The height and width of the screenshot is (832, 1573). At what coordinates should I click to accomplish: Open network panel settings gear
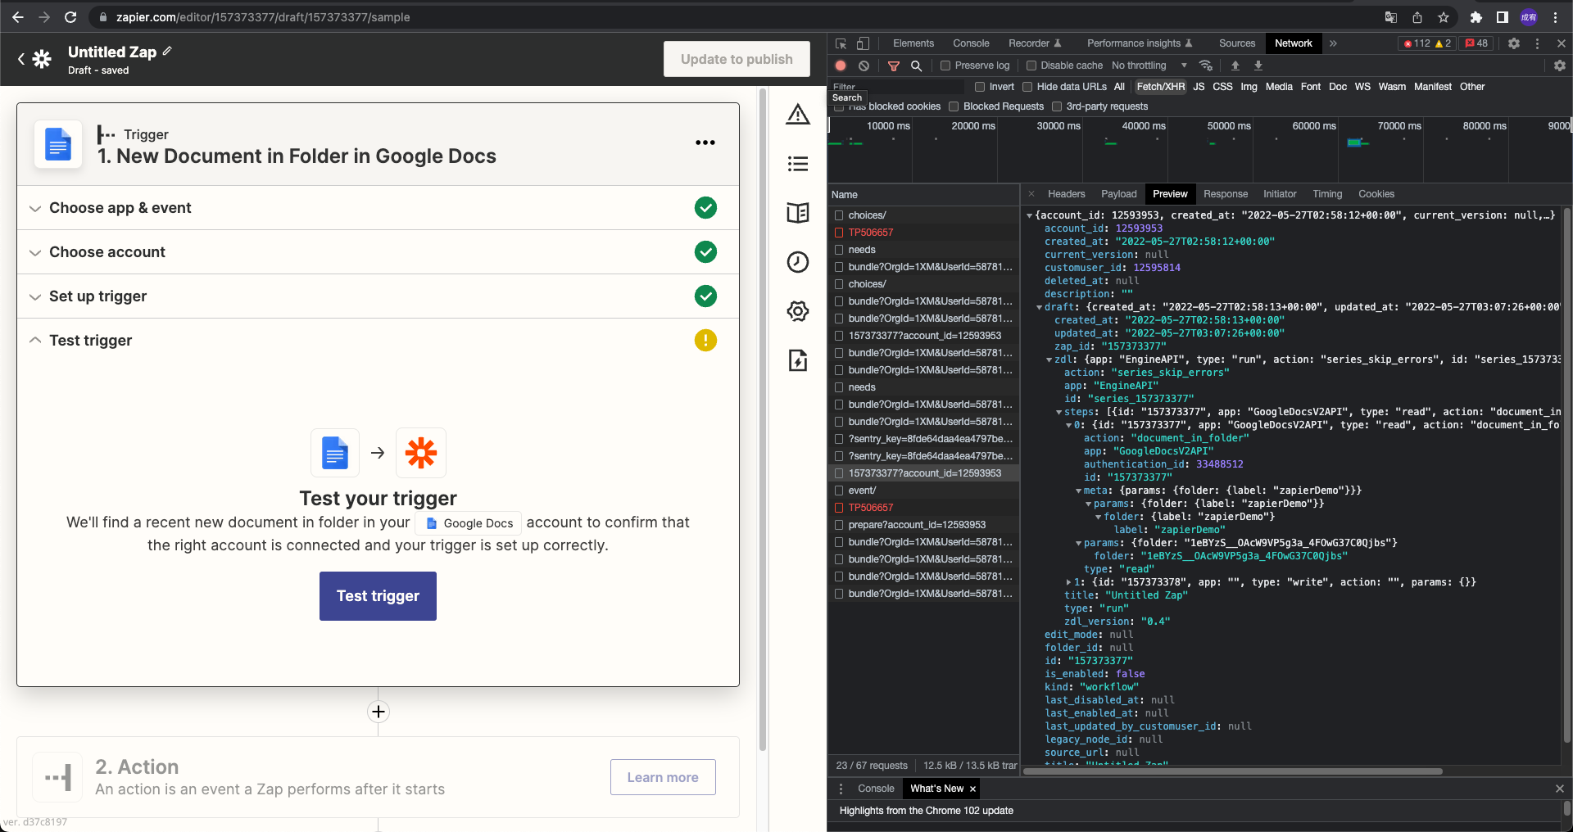point(1560,66)
